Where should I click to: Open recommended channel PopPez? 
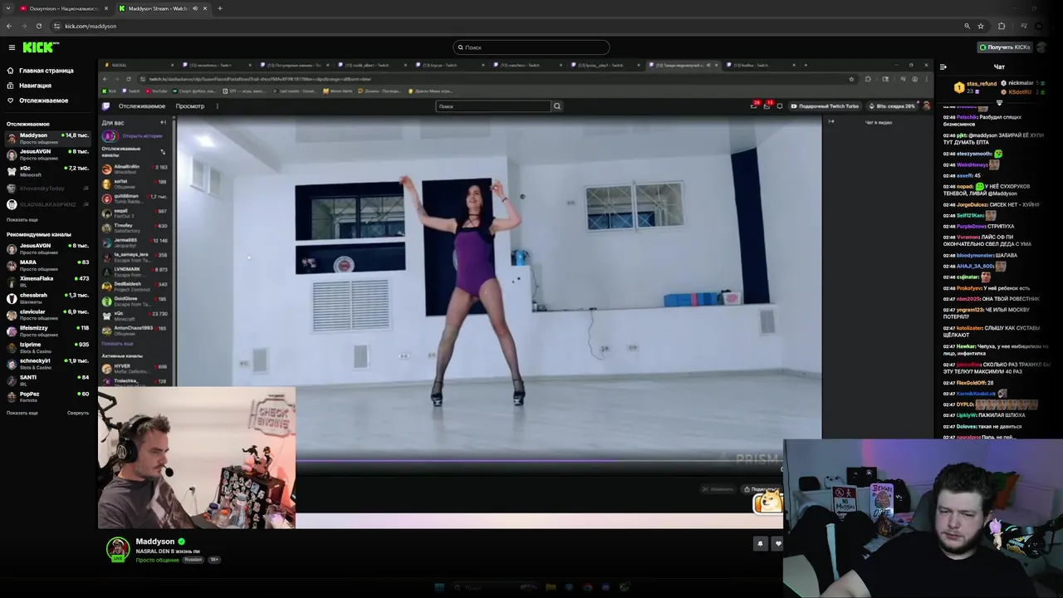tap(49, 397)
